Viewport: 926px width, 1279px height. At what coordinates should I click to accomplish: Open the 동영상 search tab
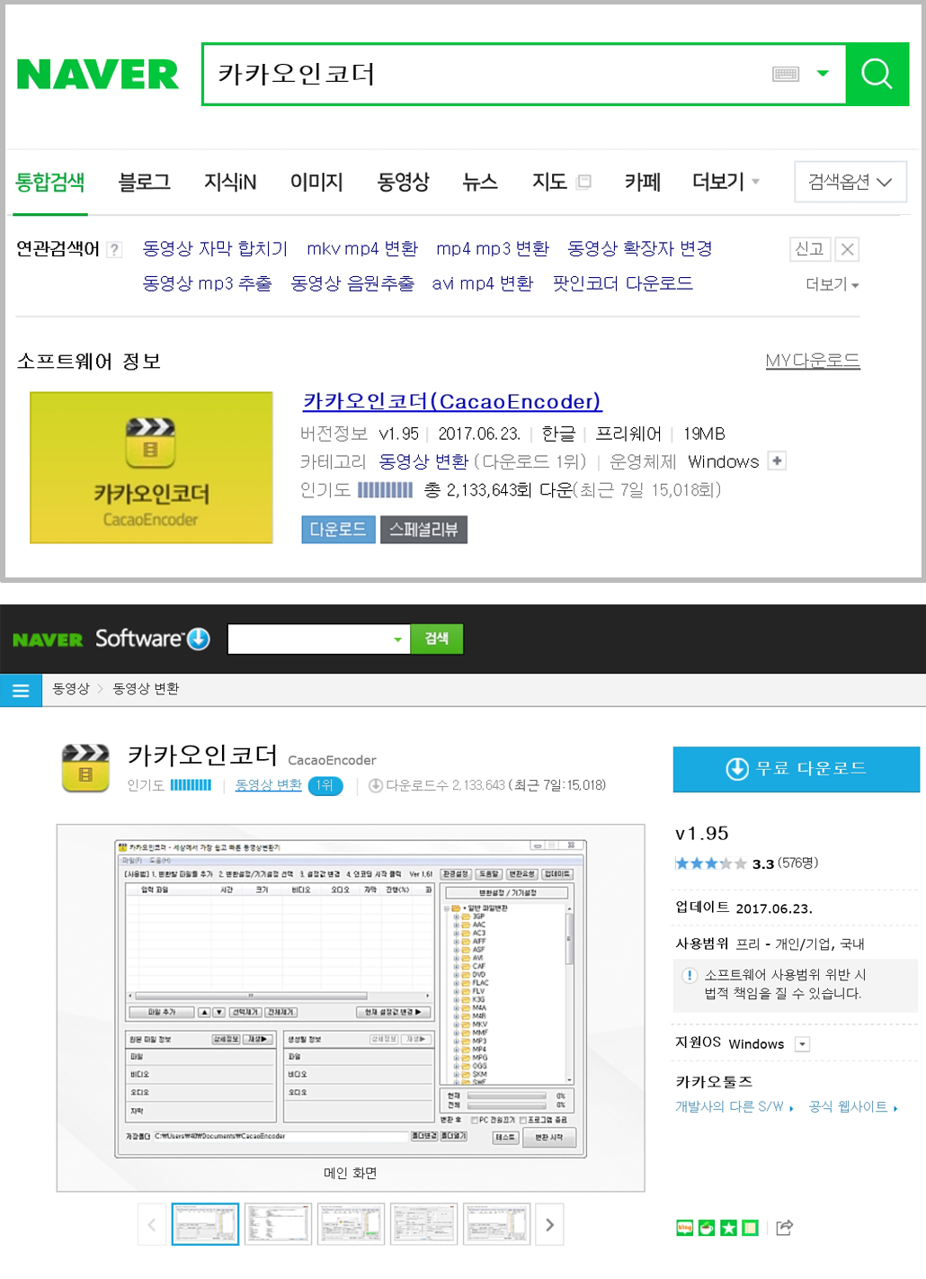(x=403, y=183)
